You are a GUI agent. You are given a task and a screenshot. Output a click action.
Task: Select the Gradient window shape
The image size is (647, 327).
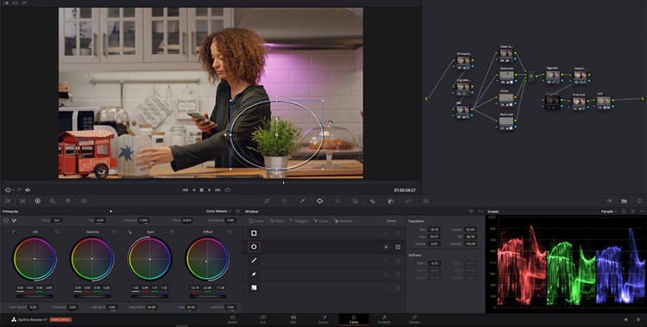coord(254,287)
